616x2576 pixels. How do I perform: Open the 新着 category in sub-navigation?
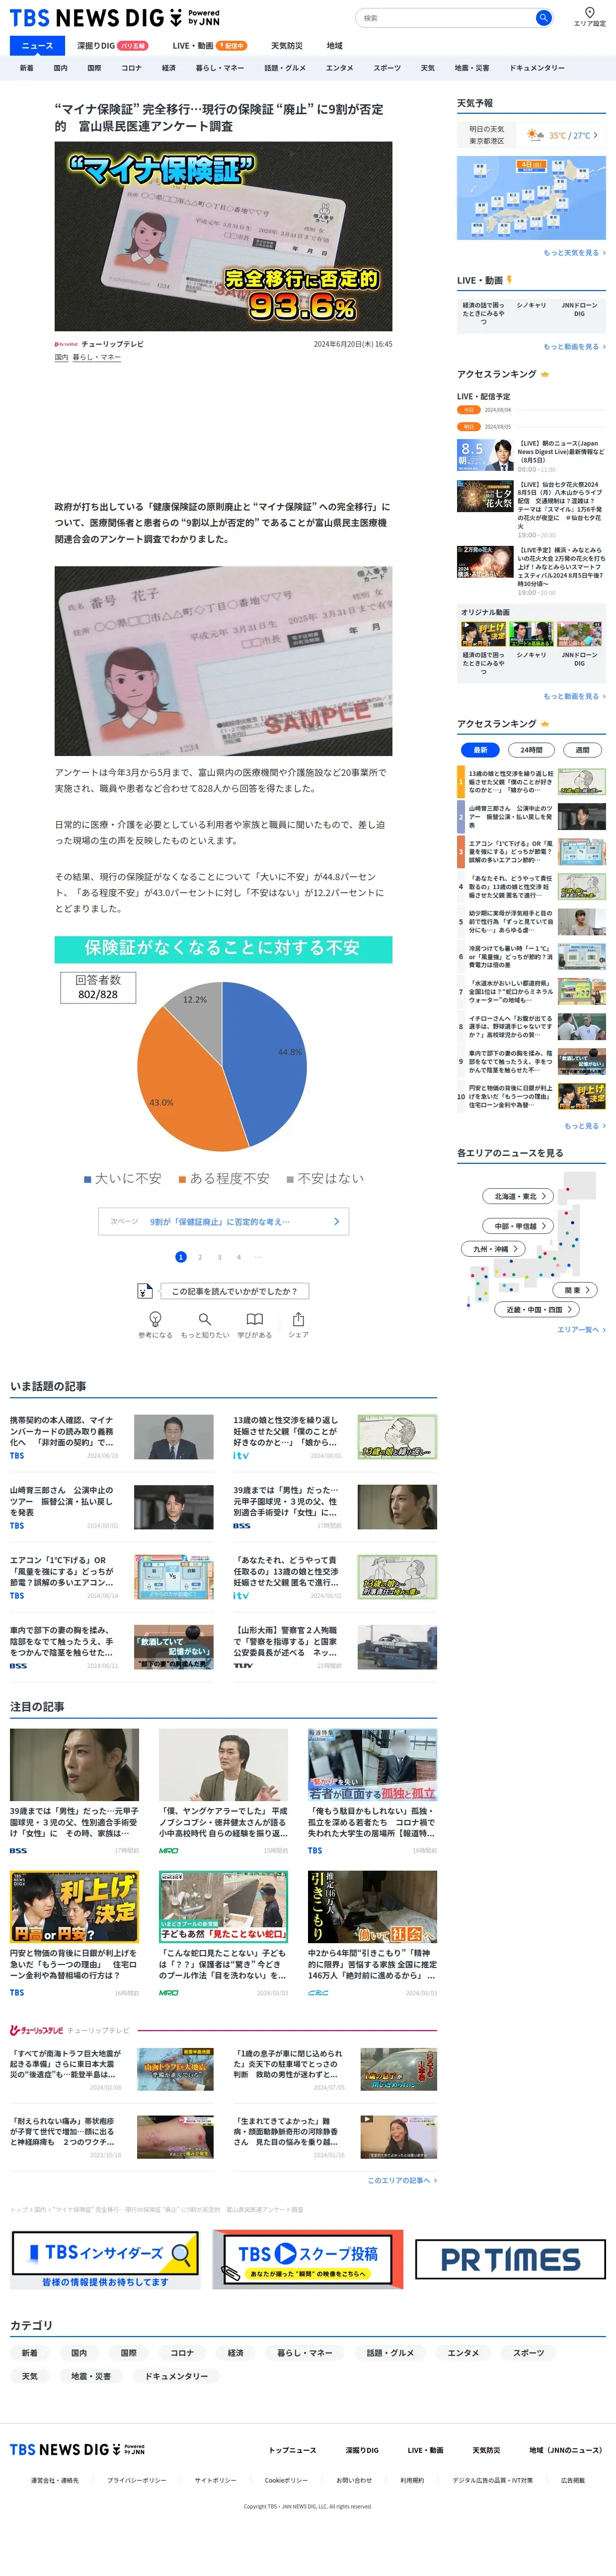[27, 68]
